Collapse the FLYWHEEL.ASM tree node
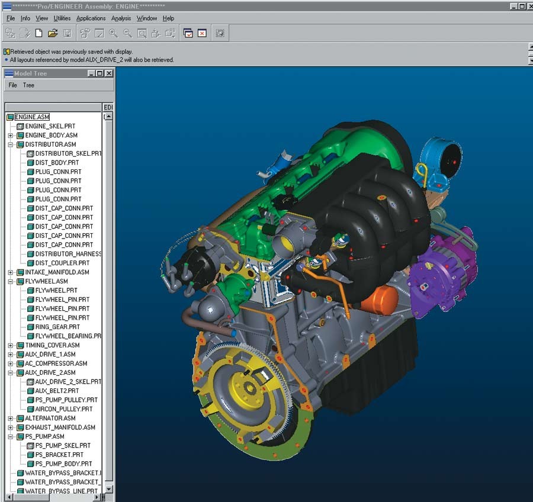Image resolution: width=533 pixels, height=502 pixels. pos(11,281)
